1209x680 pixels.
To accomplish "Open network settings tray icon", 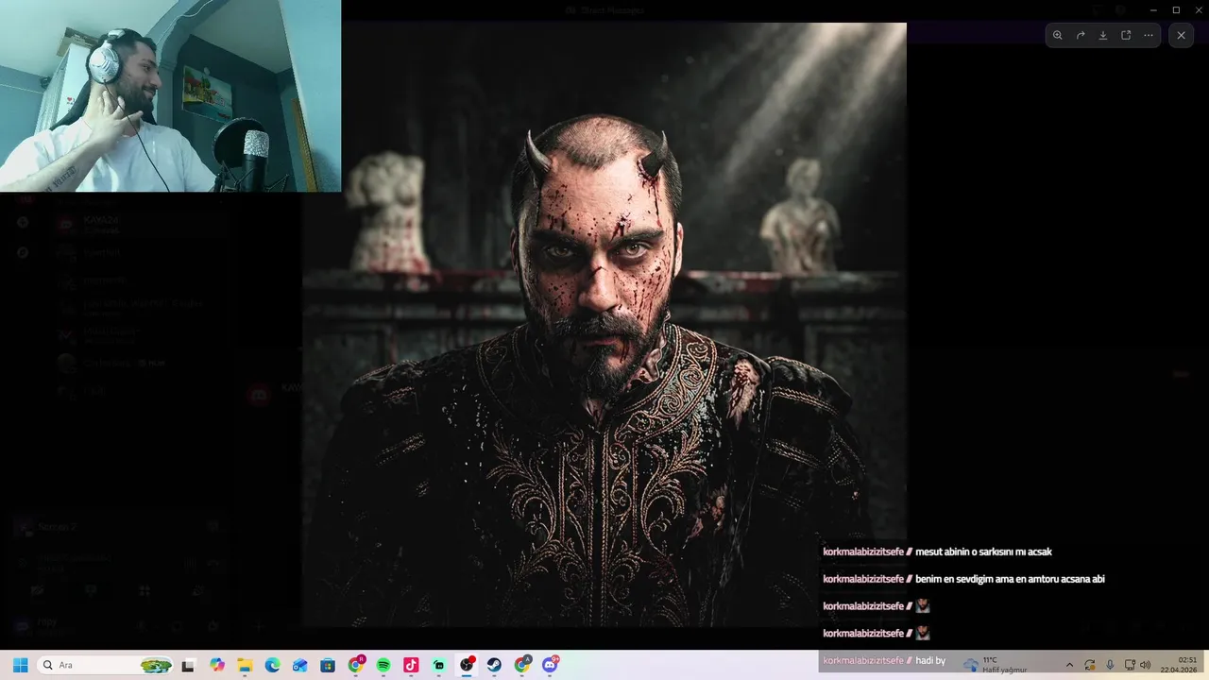I will [1130, 665].
